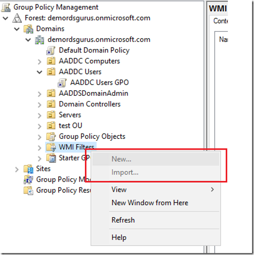254x255 pixels.
Task: Collapse the Forest node
Action: click(x=5, y=18)
